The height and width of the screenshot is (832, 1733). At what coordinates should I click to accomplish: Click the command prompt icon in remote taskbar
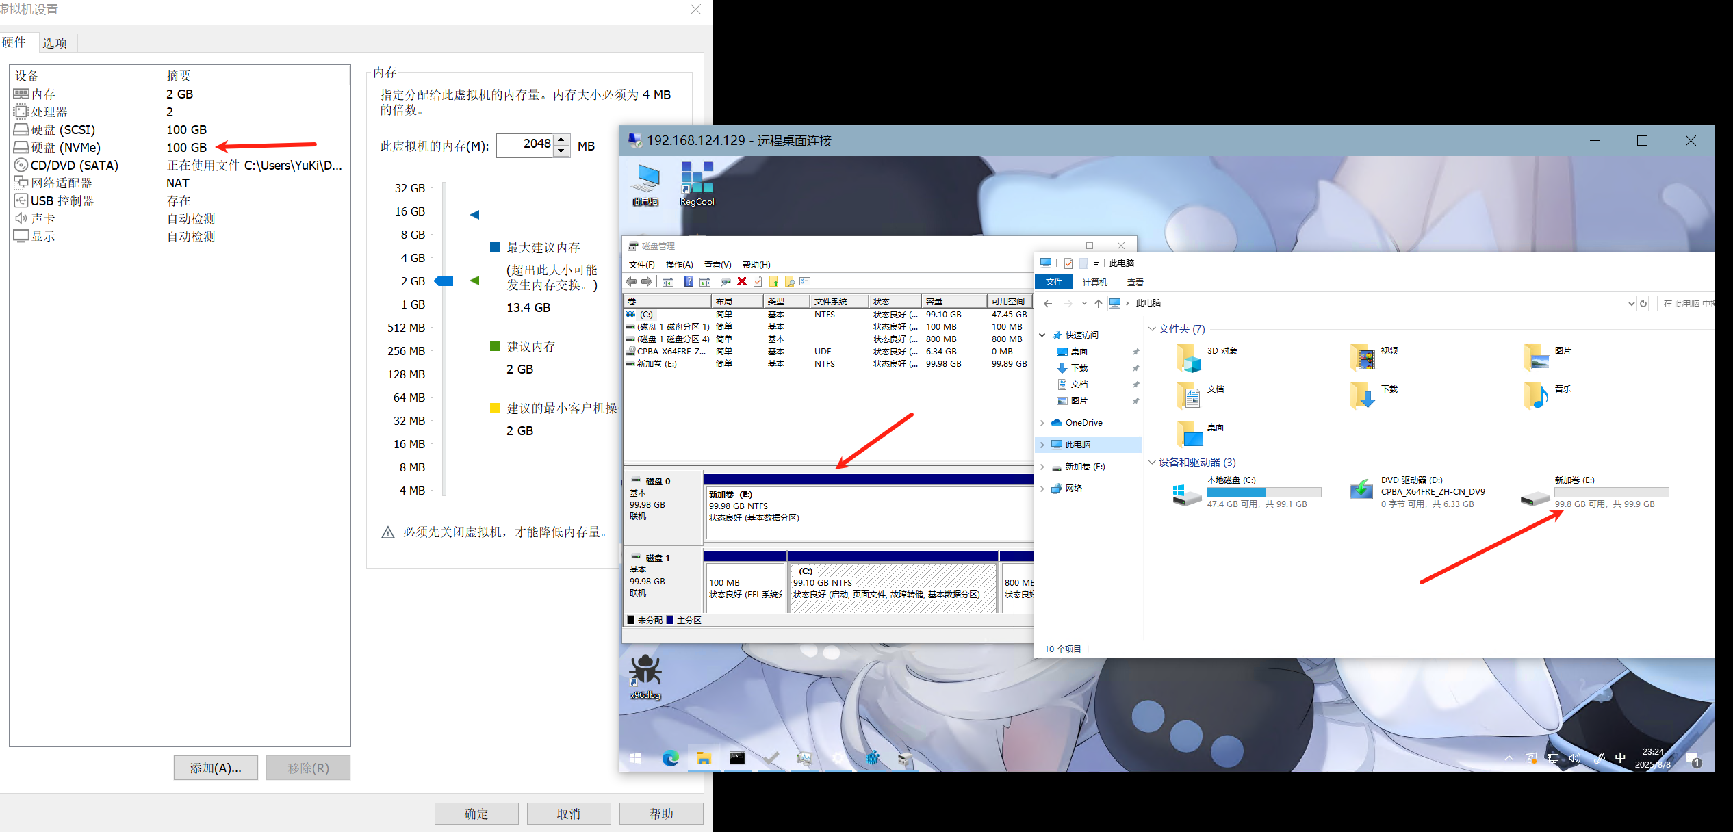[736, 757]
